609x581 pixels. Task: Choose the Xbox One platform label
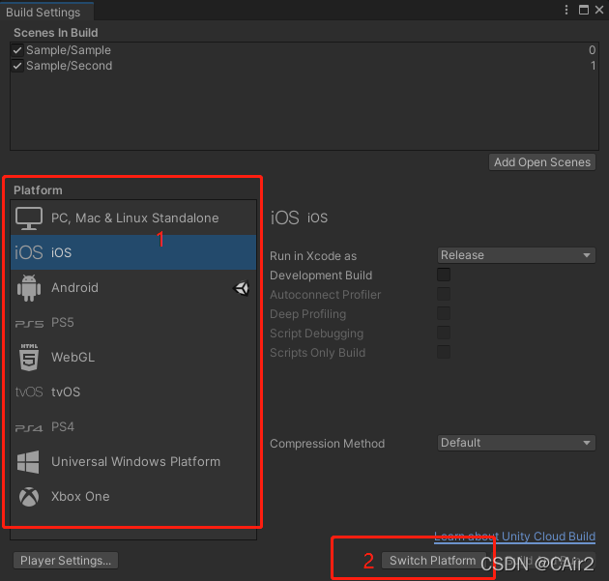80,497
